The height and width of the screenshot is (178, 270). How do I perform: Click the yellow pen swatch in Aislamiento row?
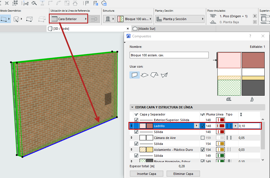coord(220,149)
